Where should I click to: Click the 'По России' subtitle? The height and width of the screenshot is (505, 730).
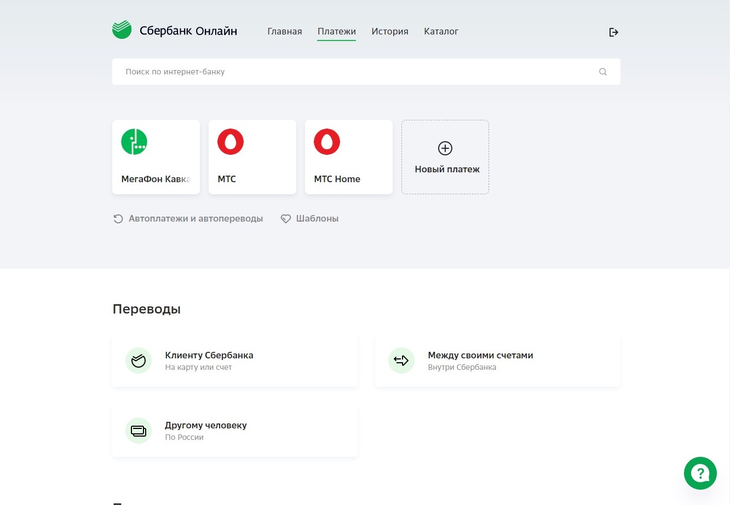pos(185,438)
